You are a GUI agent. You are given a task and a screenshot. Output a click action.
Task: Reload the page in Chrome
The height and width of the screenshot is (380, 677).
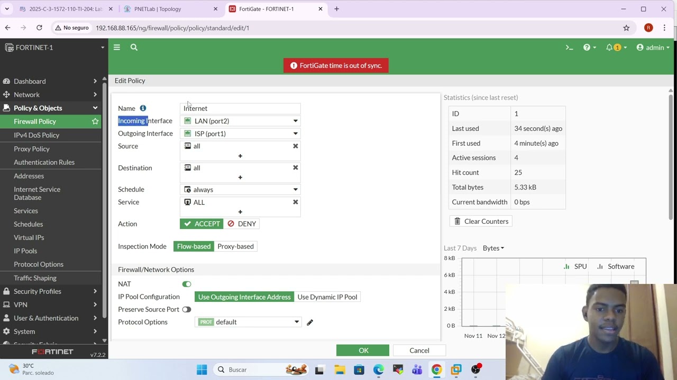coord(39,27)
